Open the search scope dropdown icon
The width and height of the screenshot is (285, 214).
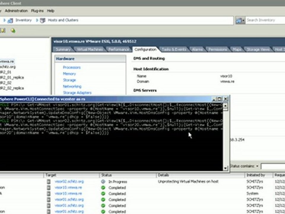click(240, 21)
